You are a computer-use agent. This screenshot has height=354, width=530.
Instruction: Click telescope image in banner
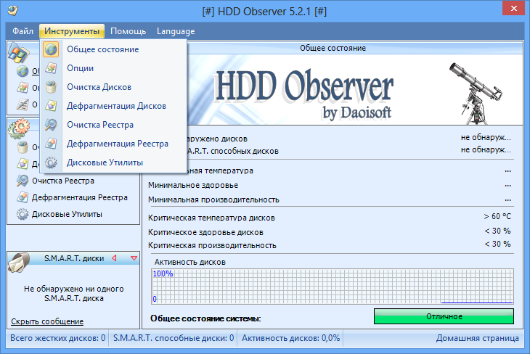[x=476, y=93]
